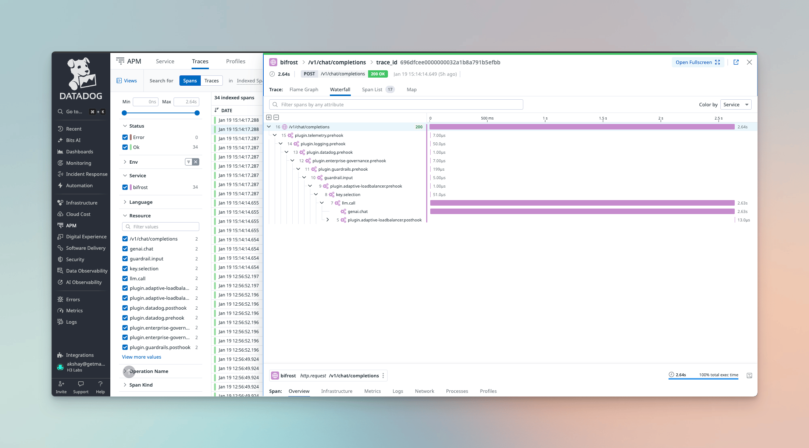Image resolution: width=809 pixels, height=448 pixels.
Task: Uncheck the bifrost service checkbox
Action: 125,187
